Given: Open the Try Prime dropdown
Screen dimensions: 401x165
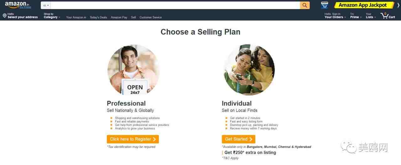Looking at the screenshot, I should pos(356,16).
